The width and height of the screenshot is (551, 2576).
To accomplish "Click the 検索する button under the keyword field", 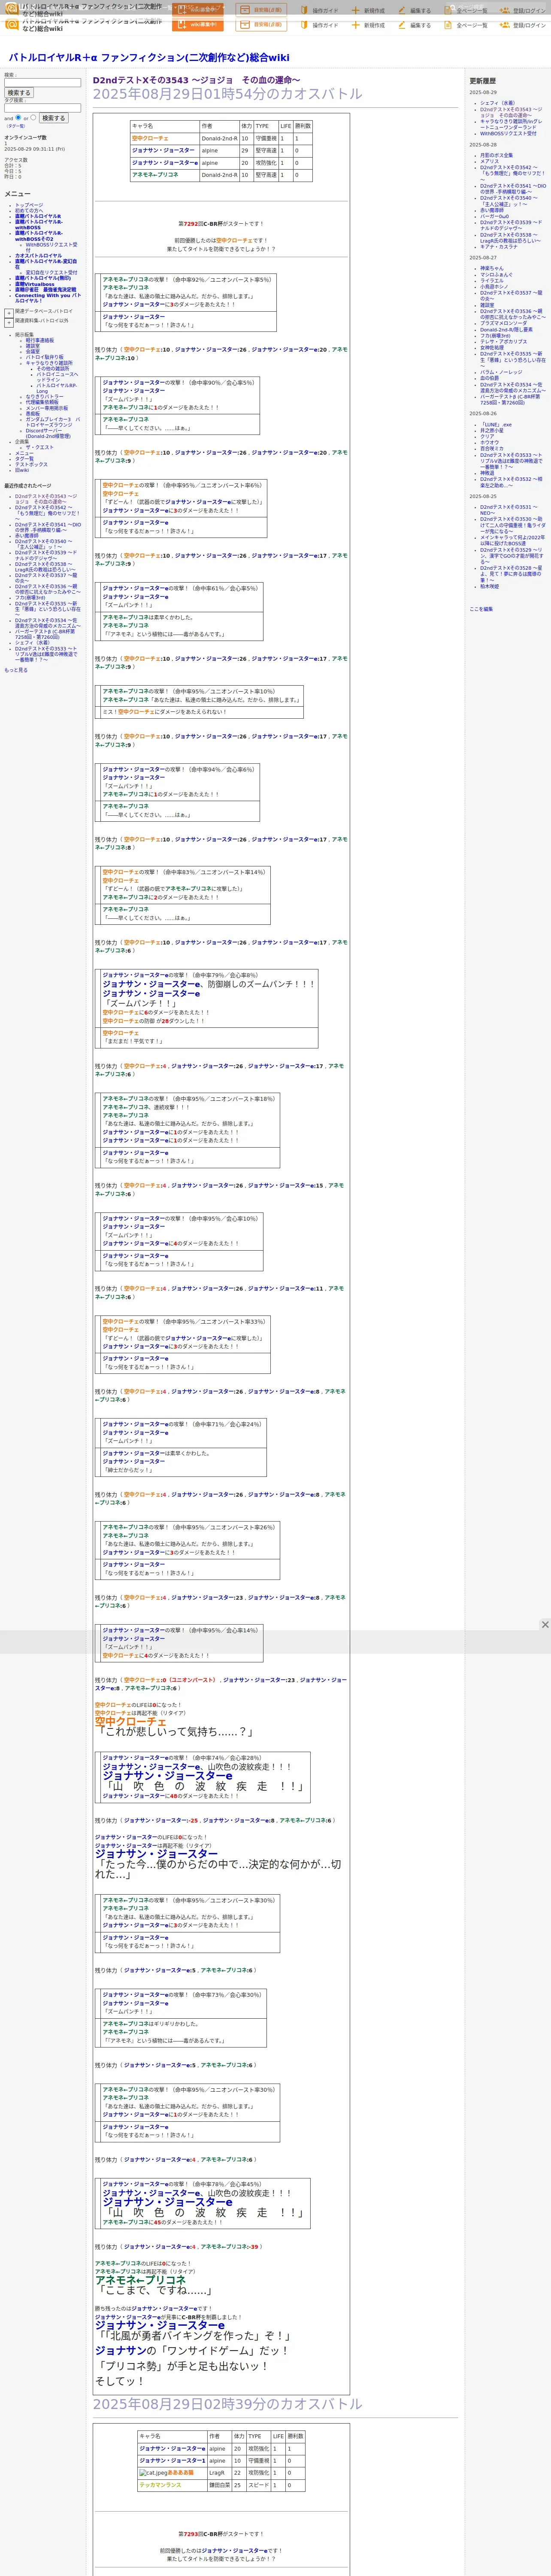I will pos(19,93).
